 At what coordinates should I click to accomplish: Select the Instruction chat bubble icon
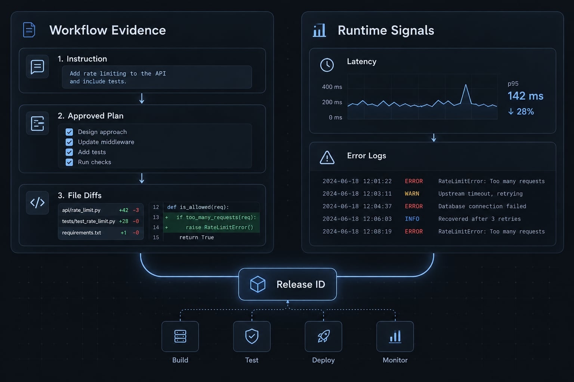point(37,67)
